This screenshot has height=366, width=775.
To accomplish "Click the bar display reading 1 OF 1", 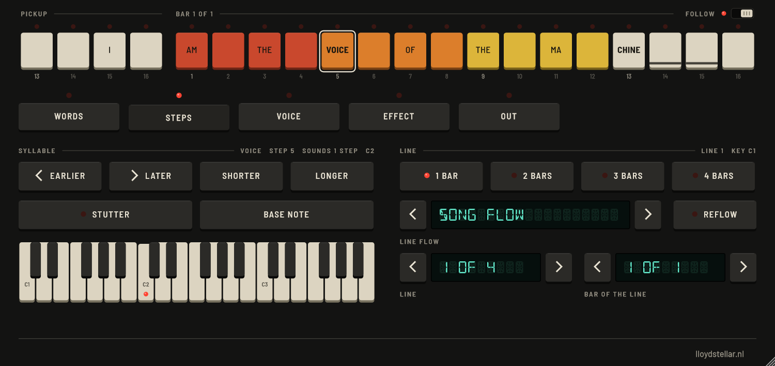I will point(670,267).
